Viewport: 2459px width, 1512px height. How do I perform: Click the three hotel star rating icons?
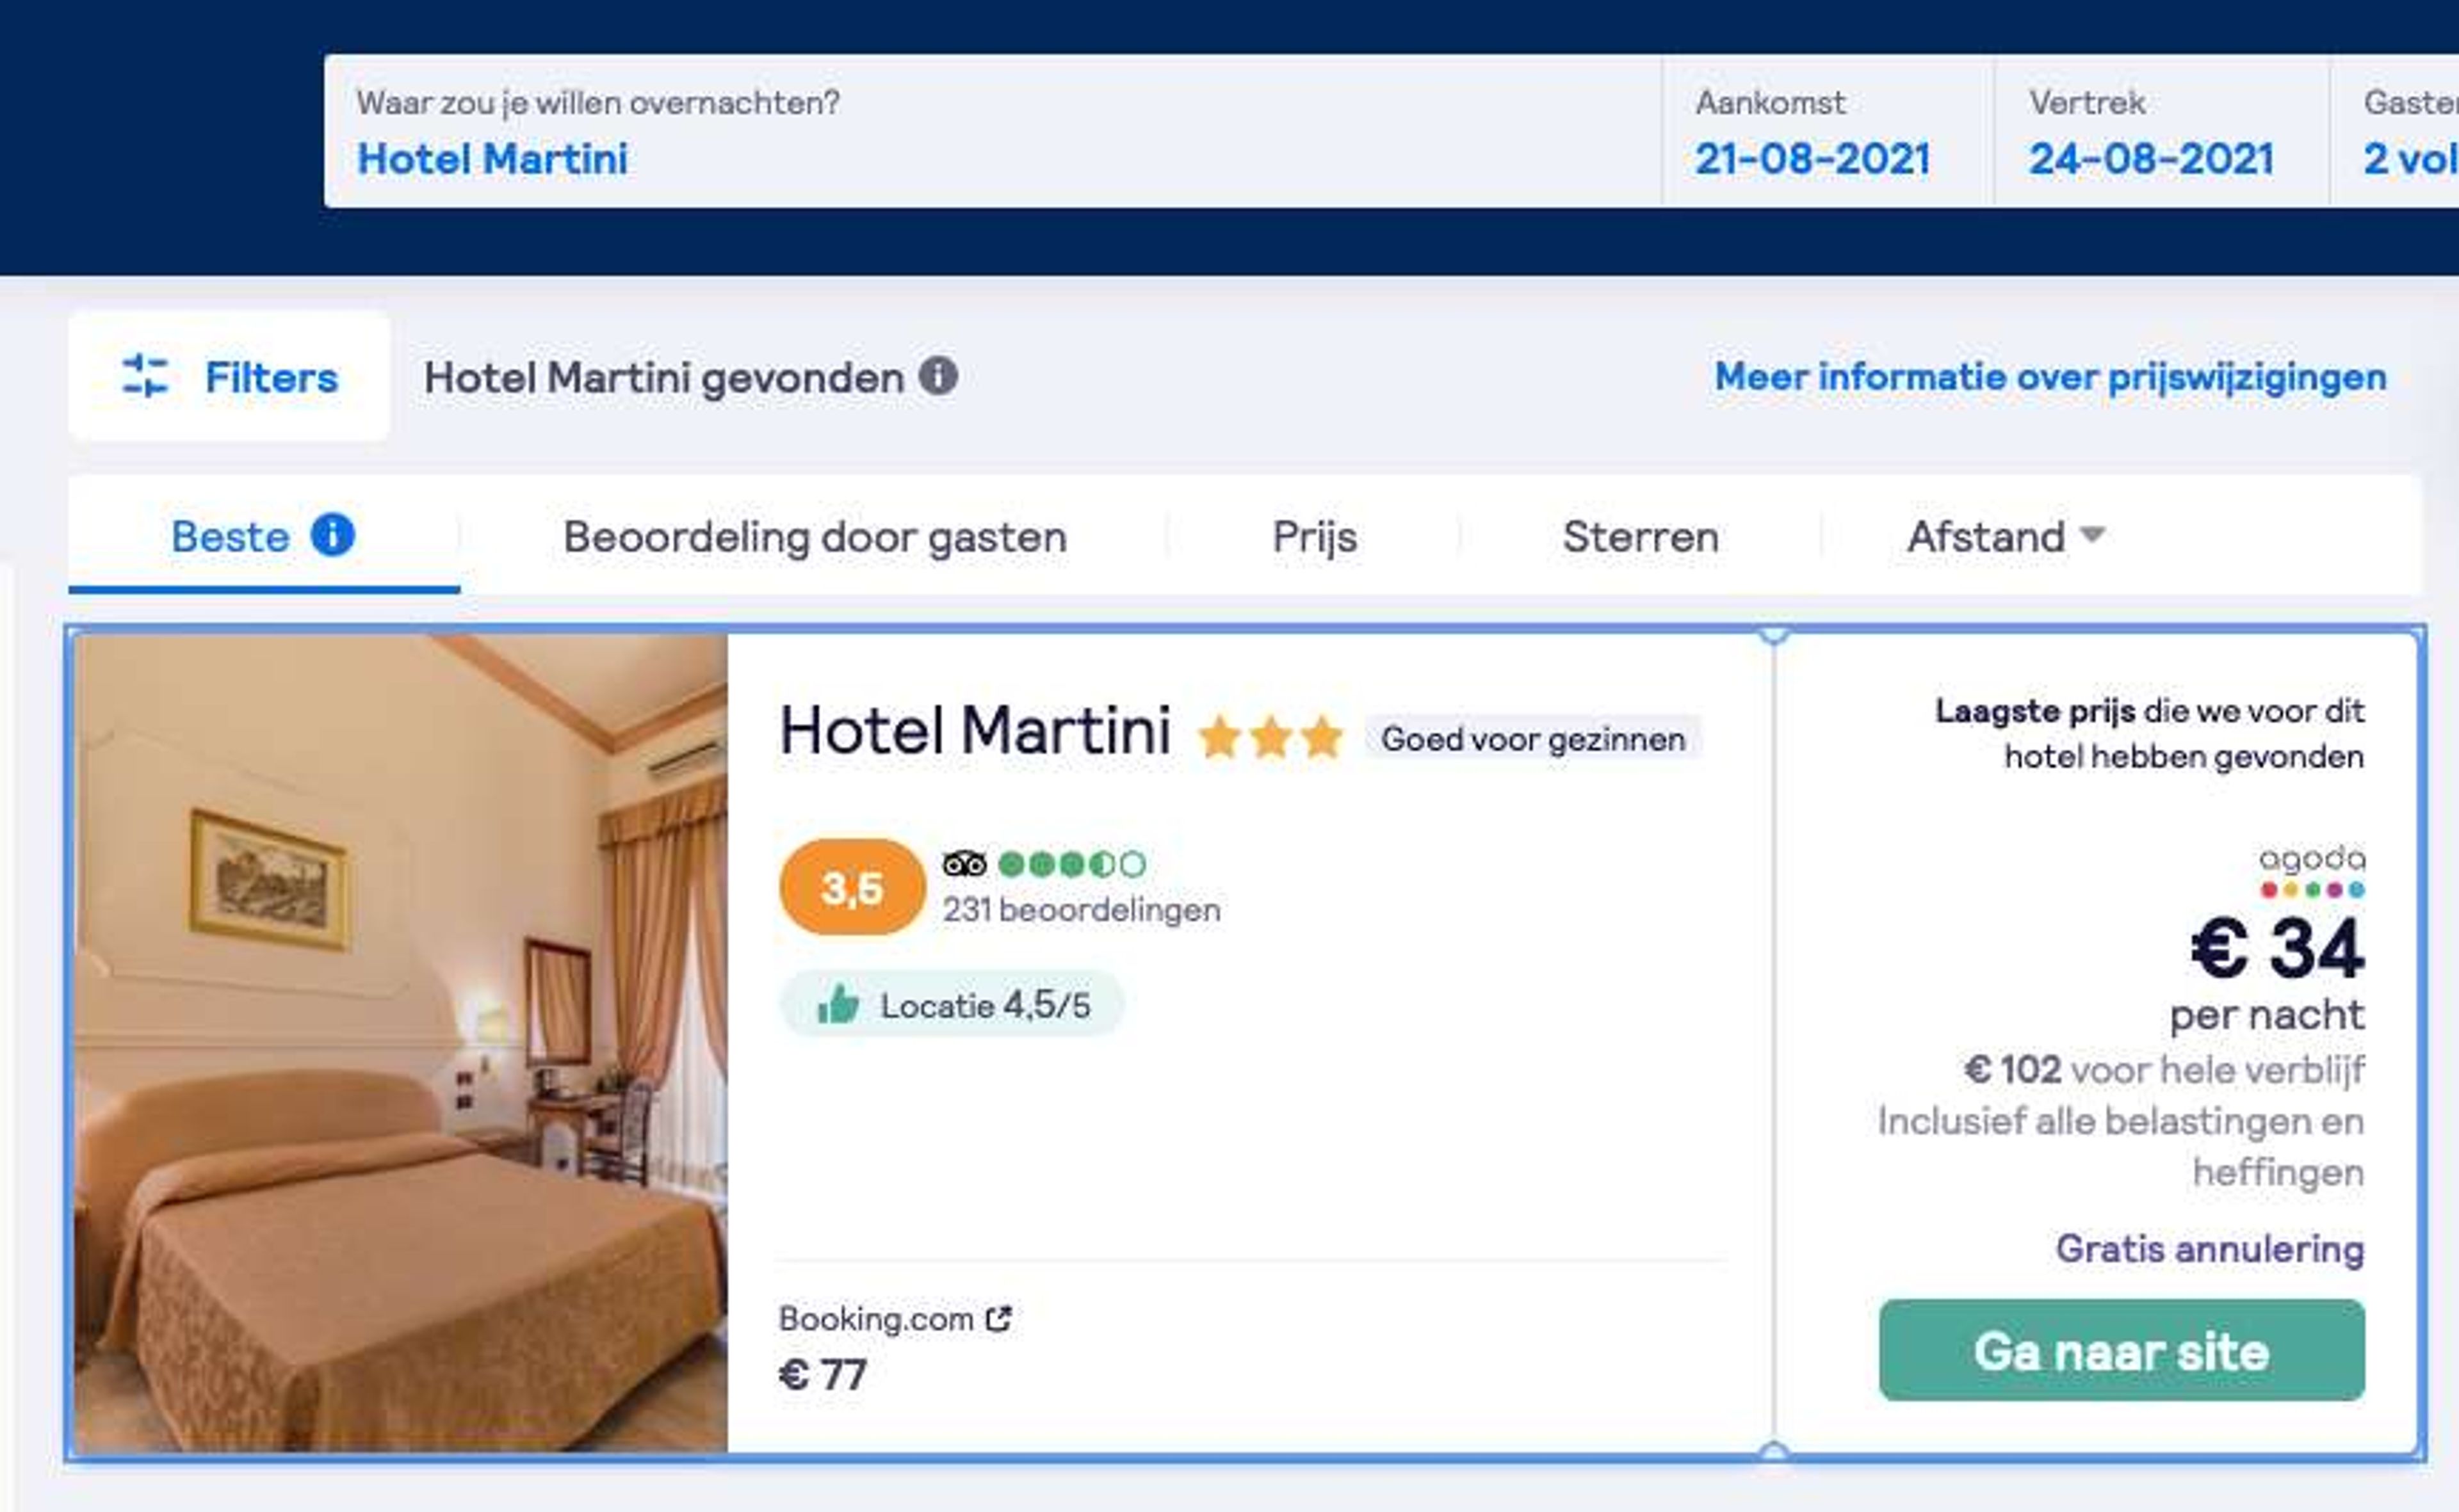click(1270, 738)
